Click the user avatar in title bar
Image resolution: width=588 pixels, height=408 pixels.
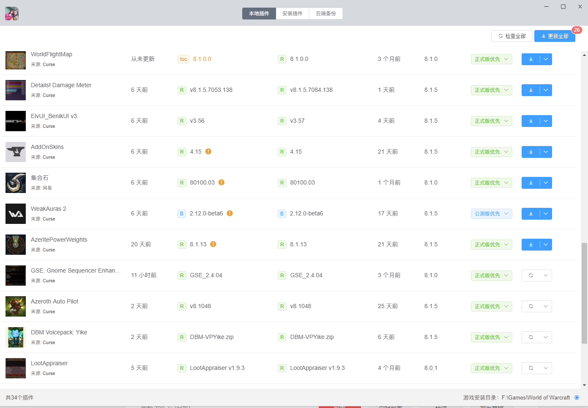pos(12,14)
